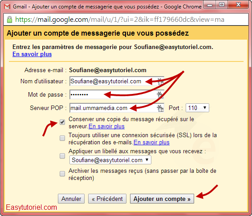Focus the Nom d'utilisateur input field
This screenshot has width=252, height=216.
tap(117, 82)
